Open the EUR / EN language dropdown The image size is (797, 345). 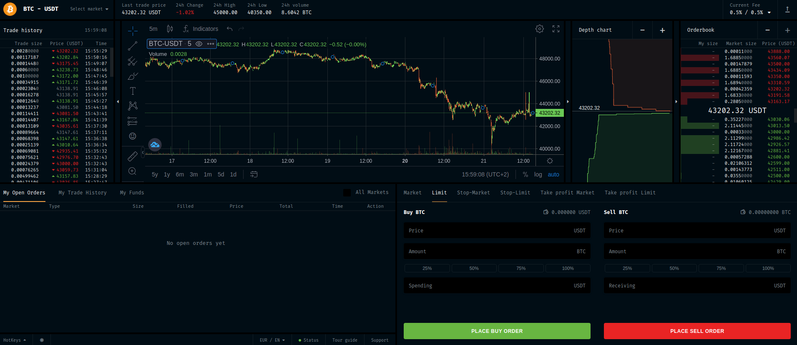click(x=272, y=340)
